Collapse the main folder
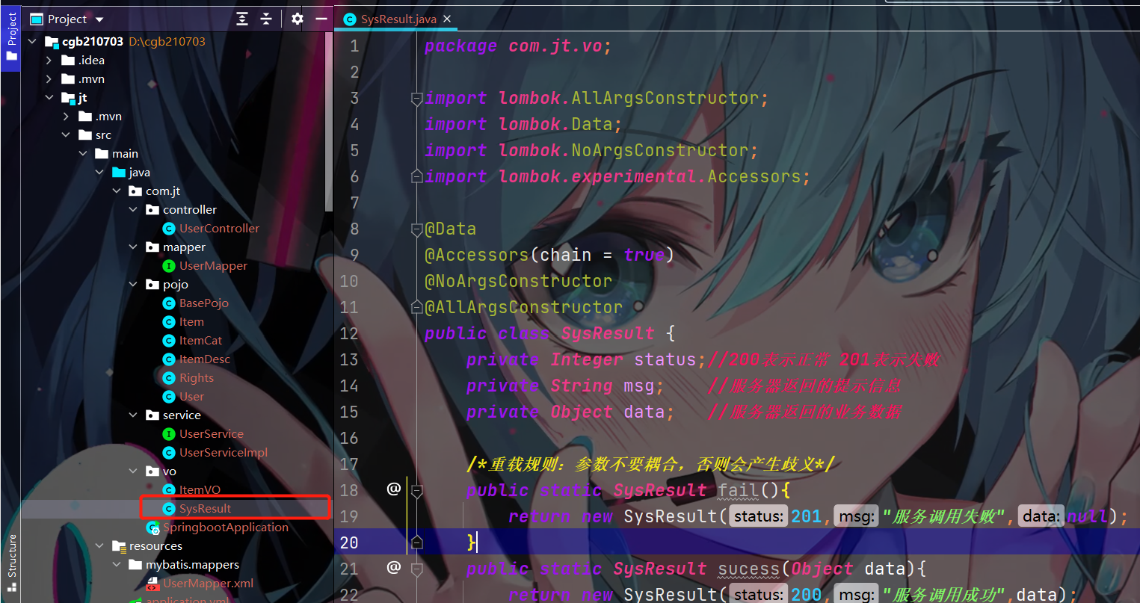This screenshot has width=1140, height=603. pos(83,153)
